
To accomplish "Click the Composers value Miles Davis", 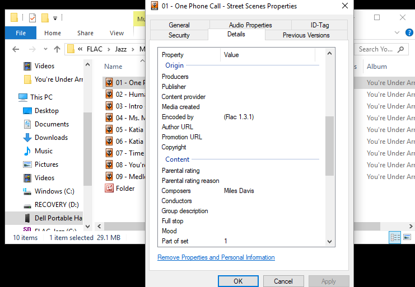I will 239,191.
